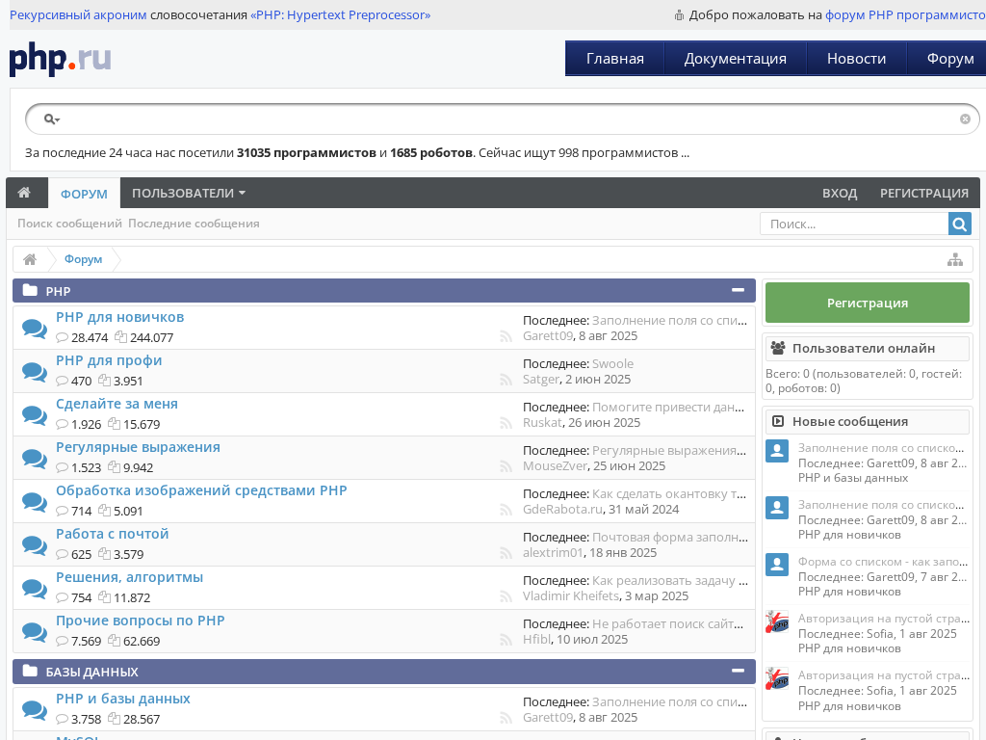Open the forum sitemap tree icon
This screenshot has height=740, width=986.
954,259
